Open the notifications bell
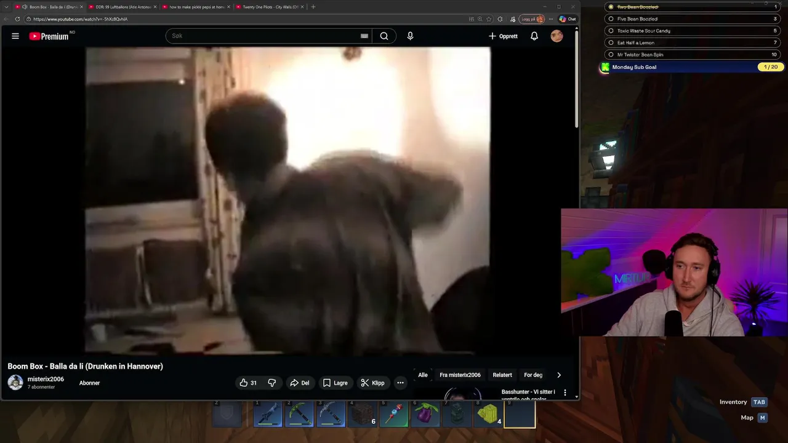This screenshot has width=788, height=443. point(534,36)
